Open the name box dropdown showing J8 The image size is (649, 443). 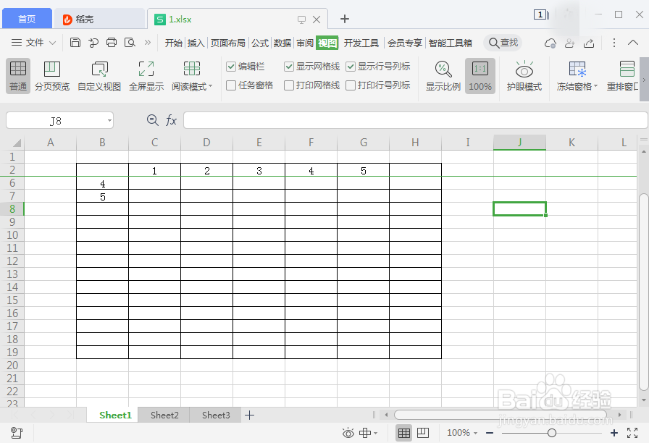(110, 120)
